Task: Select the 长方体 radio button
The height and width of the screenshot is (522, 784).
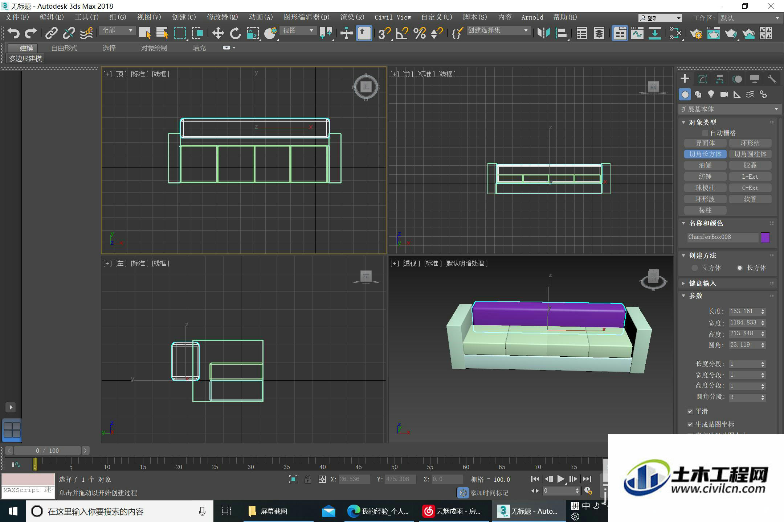Action: [740, 268]
